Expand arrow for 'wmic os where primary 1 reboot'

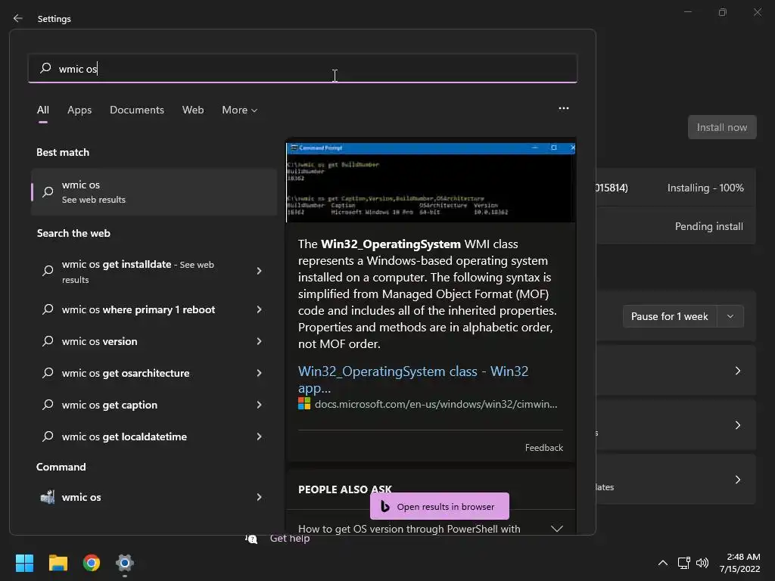(259, 309)
